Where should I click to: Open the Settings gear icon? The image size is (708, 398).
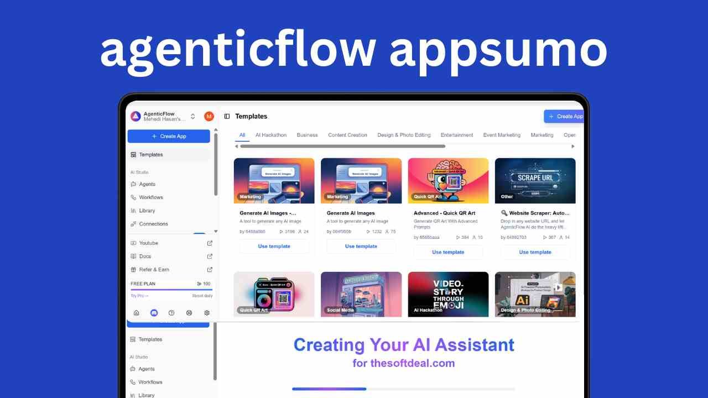(x=207, y=313)
